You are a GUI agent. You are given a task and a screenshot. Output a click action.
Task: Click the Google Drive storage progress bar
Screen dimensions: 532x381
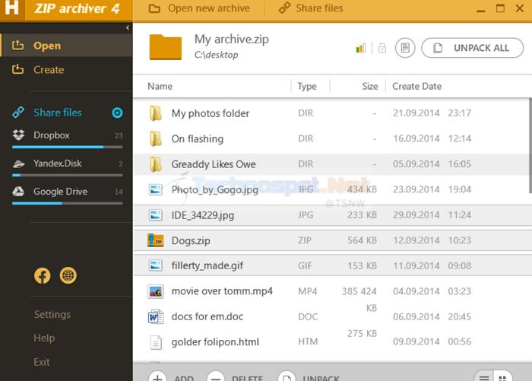(x=67, y=203)
